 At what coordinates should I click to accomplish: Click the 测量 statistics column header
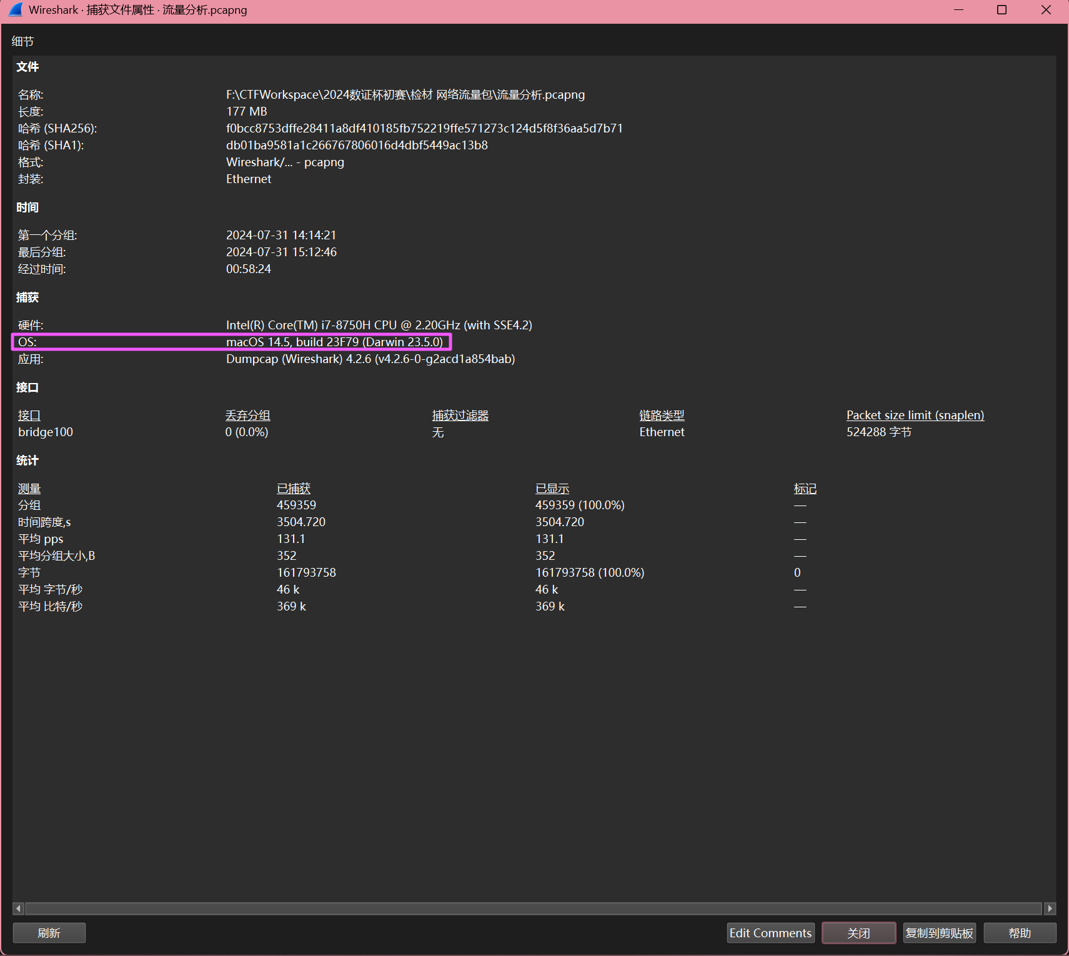point(29,489)
